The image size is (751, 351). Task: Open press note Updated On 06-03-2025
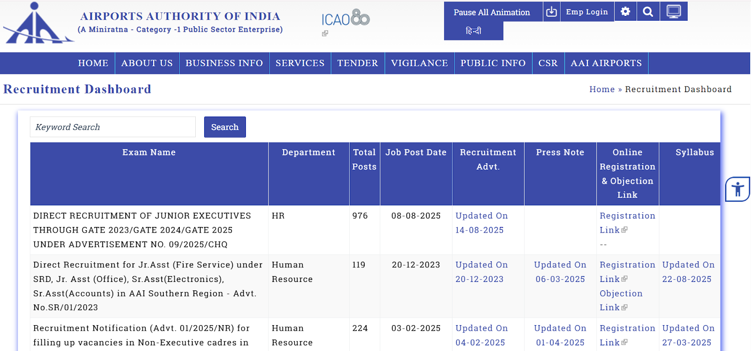pos(560,272)
